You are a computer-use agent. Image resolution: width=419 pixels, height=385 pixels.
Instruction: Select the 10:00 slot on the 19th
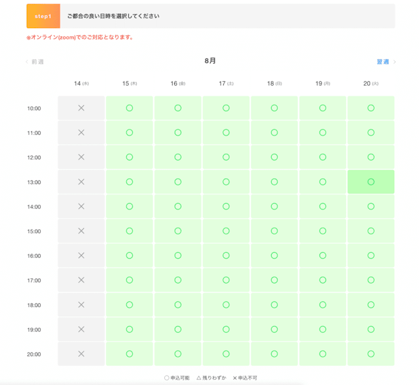point(323,108)
